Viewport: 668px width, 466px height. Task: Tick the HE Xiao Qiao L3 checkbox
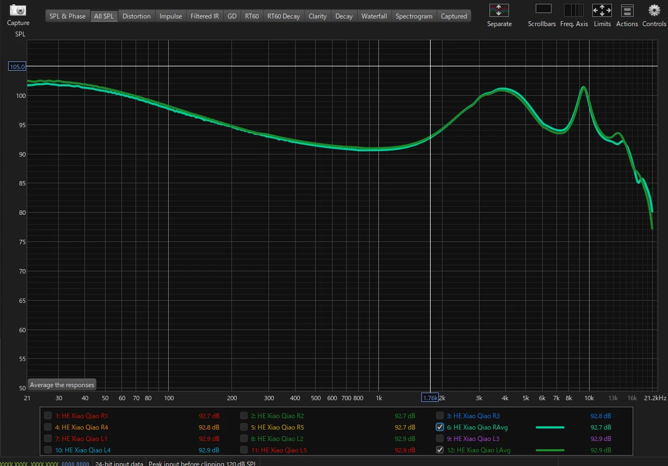pos(440,439)
